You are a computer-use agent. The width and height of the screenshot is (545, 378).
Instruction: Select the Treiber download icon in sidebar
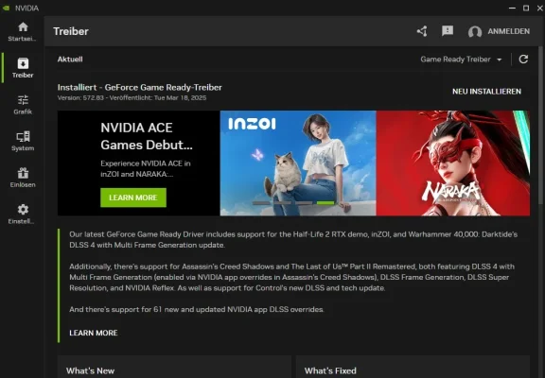[23, 63]
